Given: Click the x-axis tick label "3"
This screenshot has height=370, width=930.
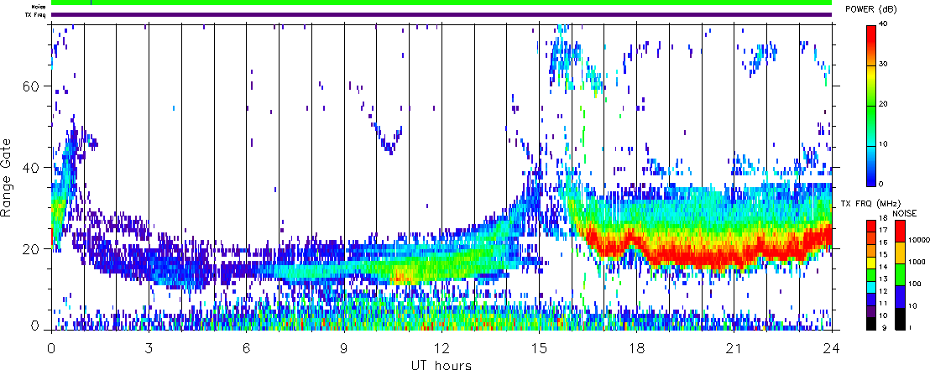Looking at the screenshot, I should pyautogui.click(x=149, y=347).
